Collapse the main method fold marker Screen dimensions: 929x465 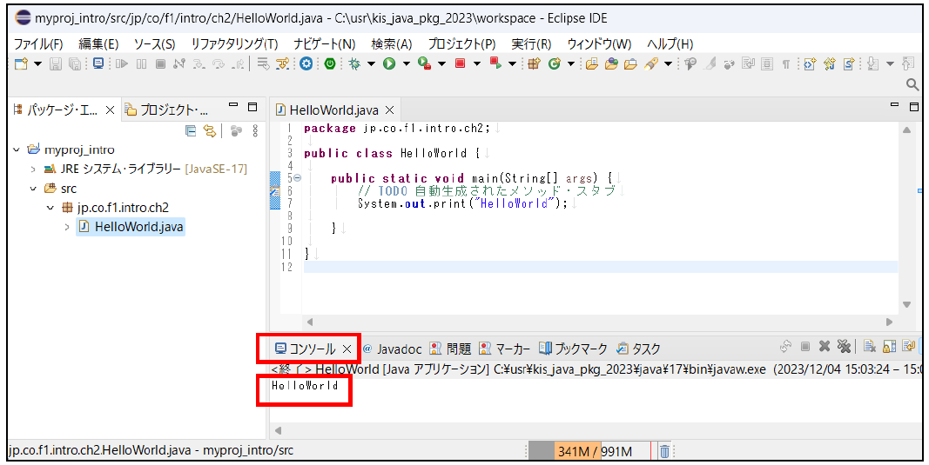click(297, 178)
